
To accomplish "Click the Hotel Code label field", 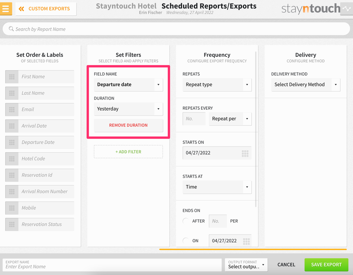I will click(x=46, y=159).
